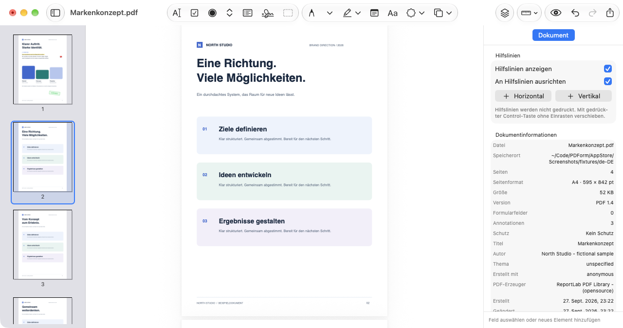Click the Version value PDF 1.4

point(605,202)
